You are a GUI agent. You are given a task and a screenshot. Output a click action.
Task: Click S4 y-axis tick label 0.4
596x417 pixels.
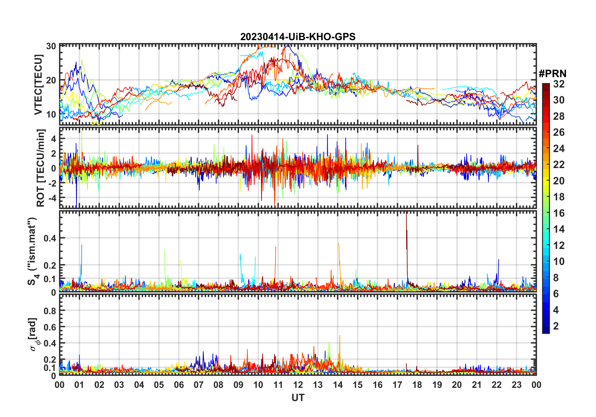tap(50, 238)
